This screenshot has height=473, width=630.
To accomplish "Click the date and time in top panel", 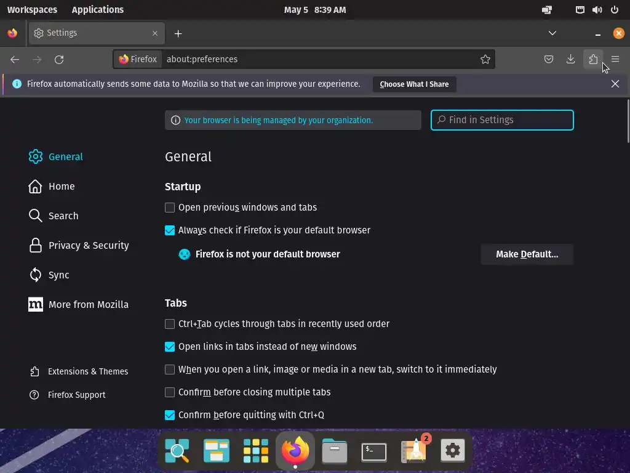I will coord(315,10).
